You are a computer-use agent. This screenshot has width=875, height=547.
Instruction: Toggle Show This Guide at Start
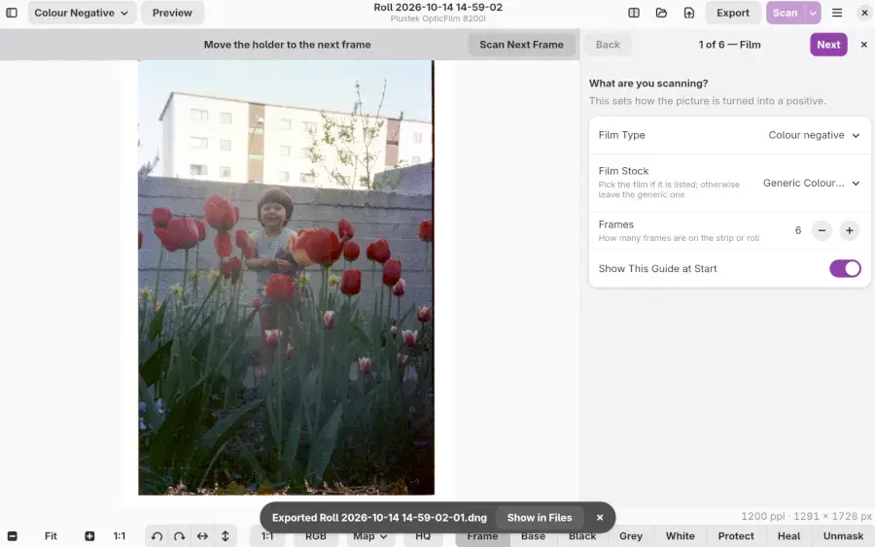click(x=845, y=269)
